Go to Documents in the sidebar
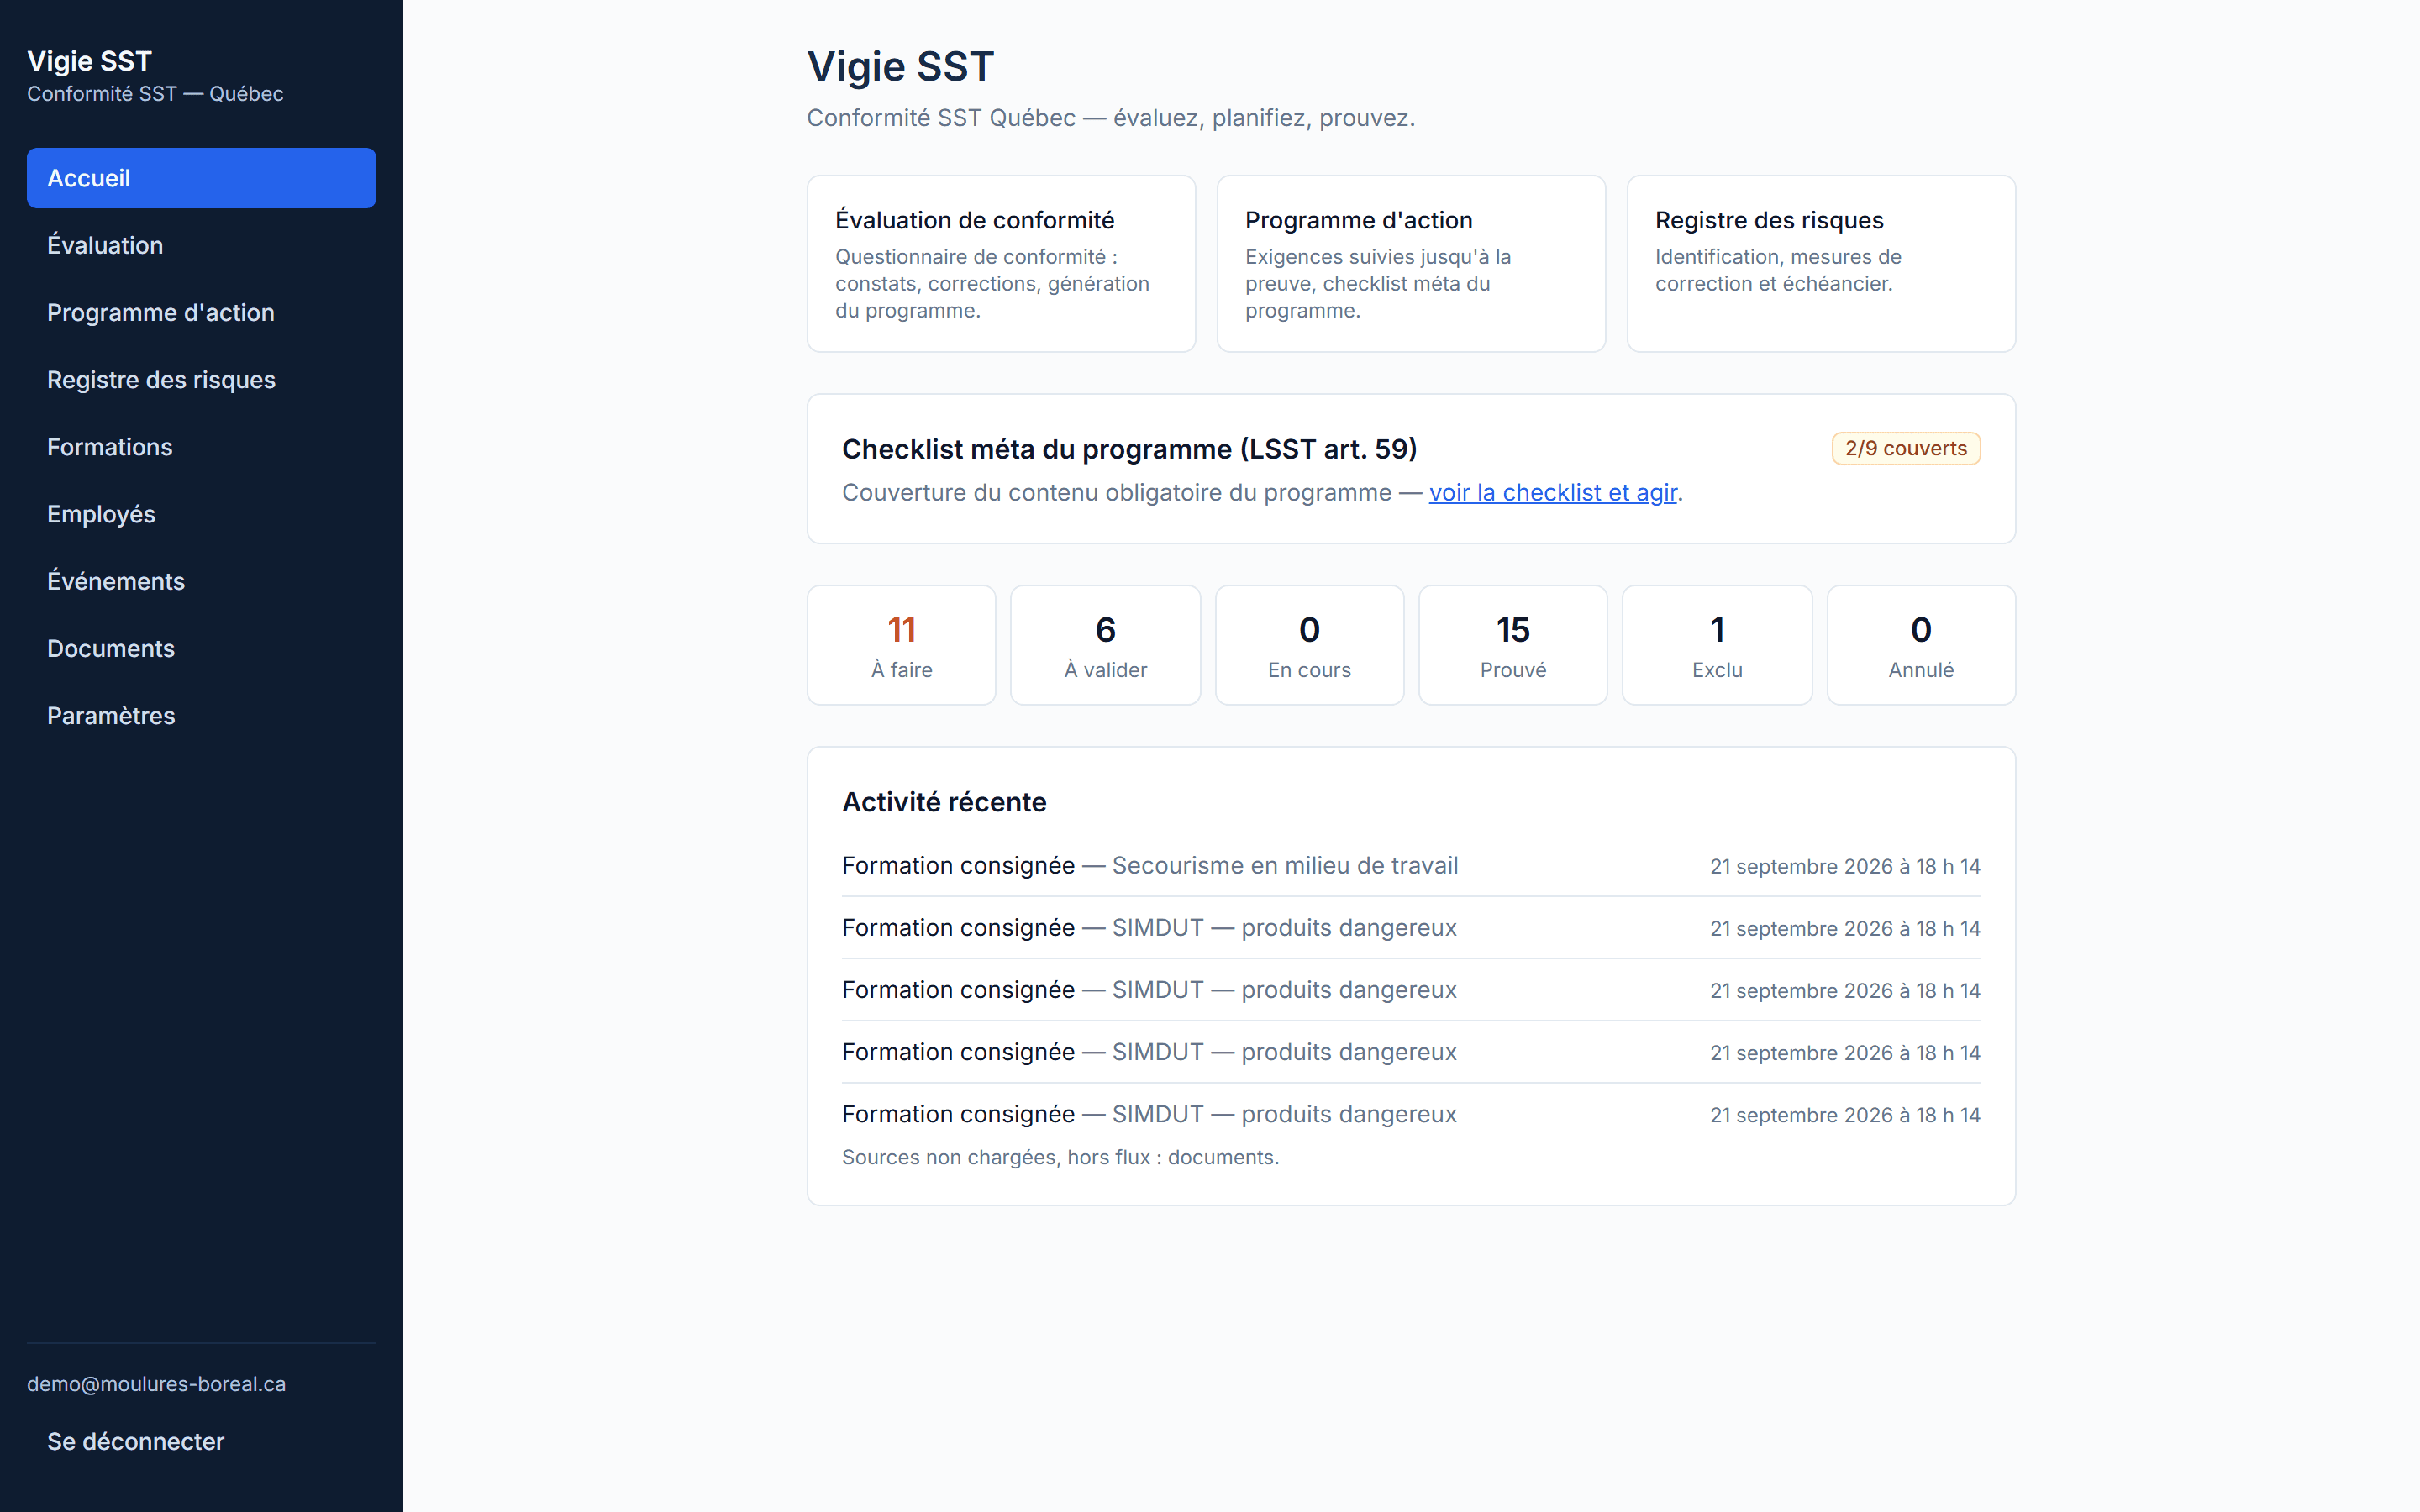 point(201,648)
